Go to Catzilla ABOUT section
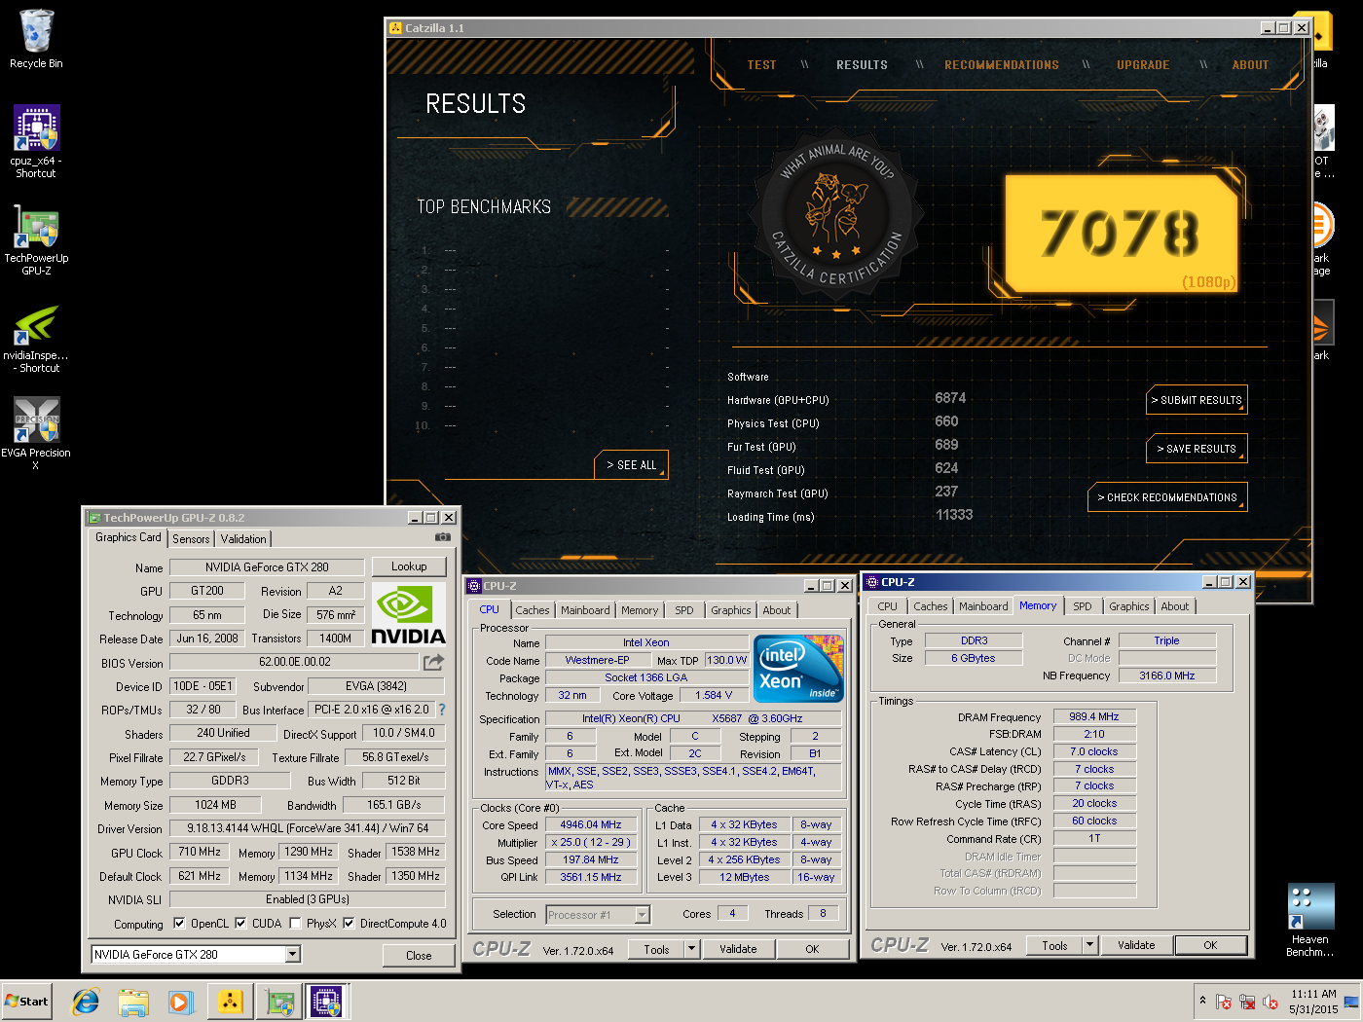 coord(1251,65)
